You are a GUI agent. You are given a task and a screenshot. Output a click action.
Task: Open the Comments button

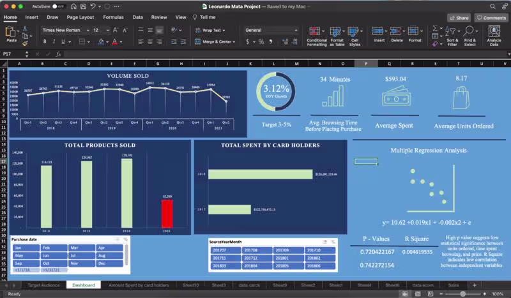point(491,18)
